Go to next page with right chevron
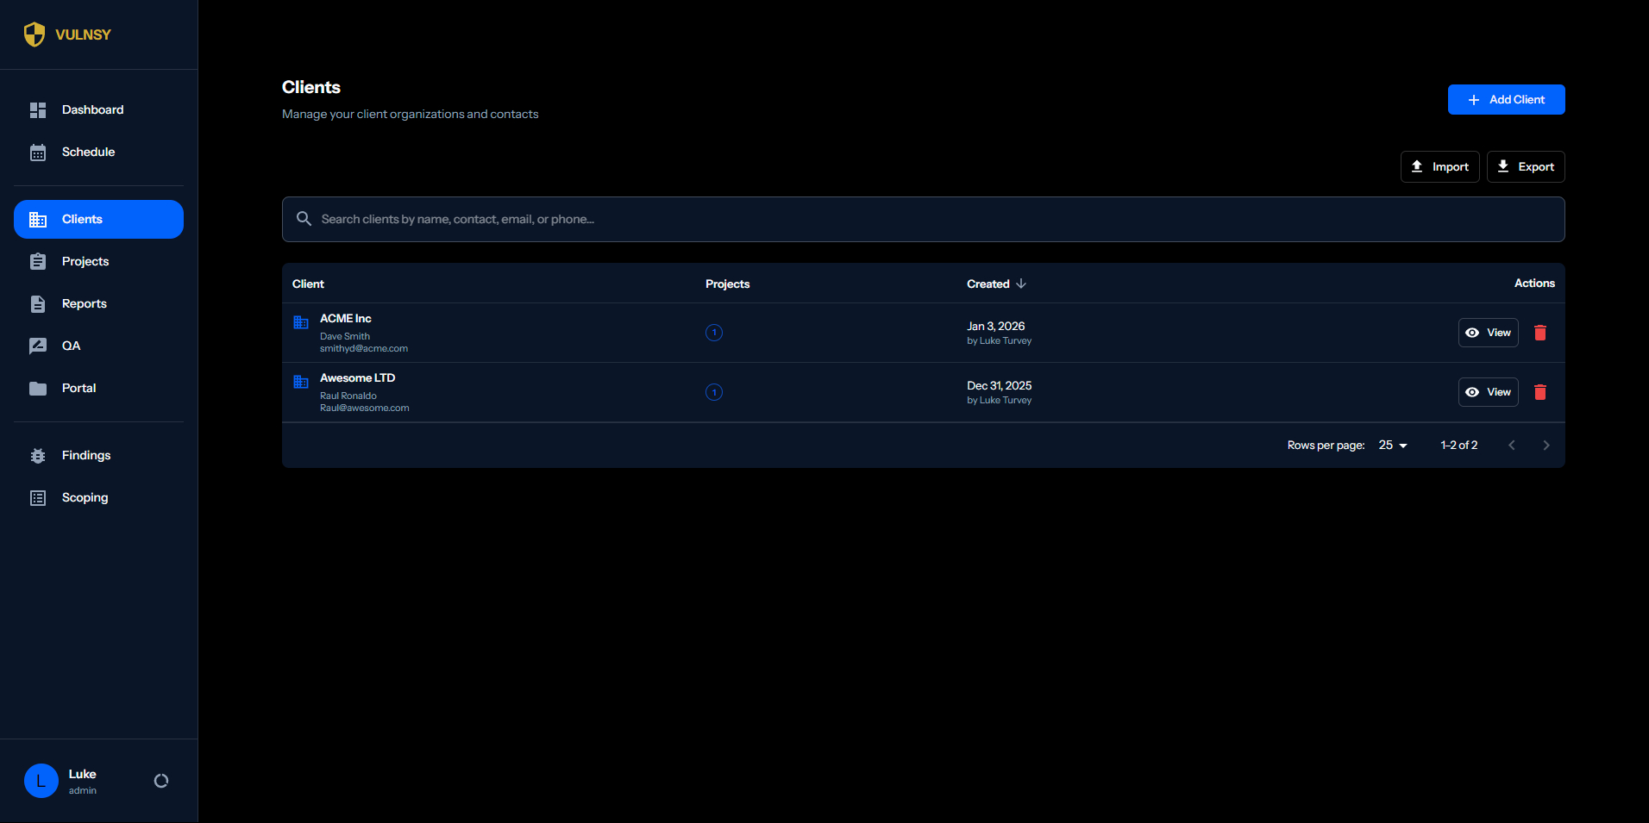 tap(1546, 445)
